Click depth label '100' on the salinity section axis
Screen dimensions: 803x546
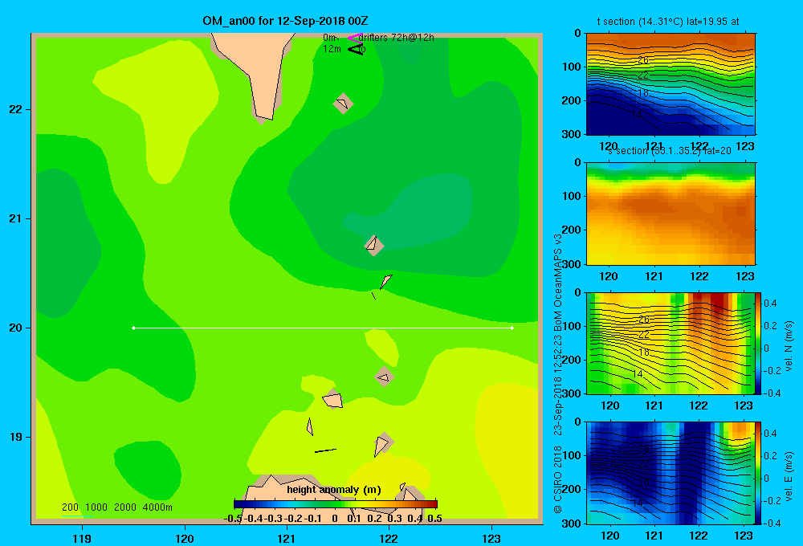coord(572,196)
